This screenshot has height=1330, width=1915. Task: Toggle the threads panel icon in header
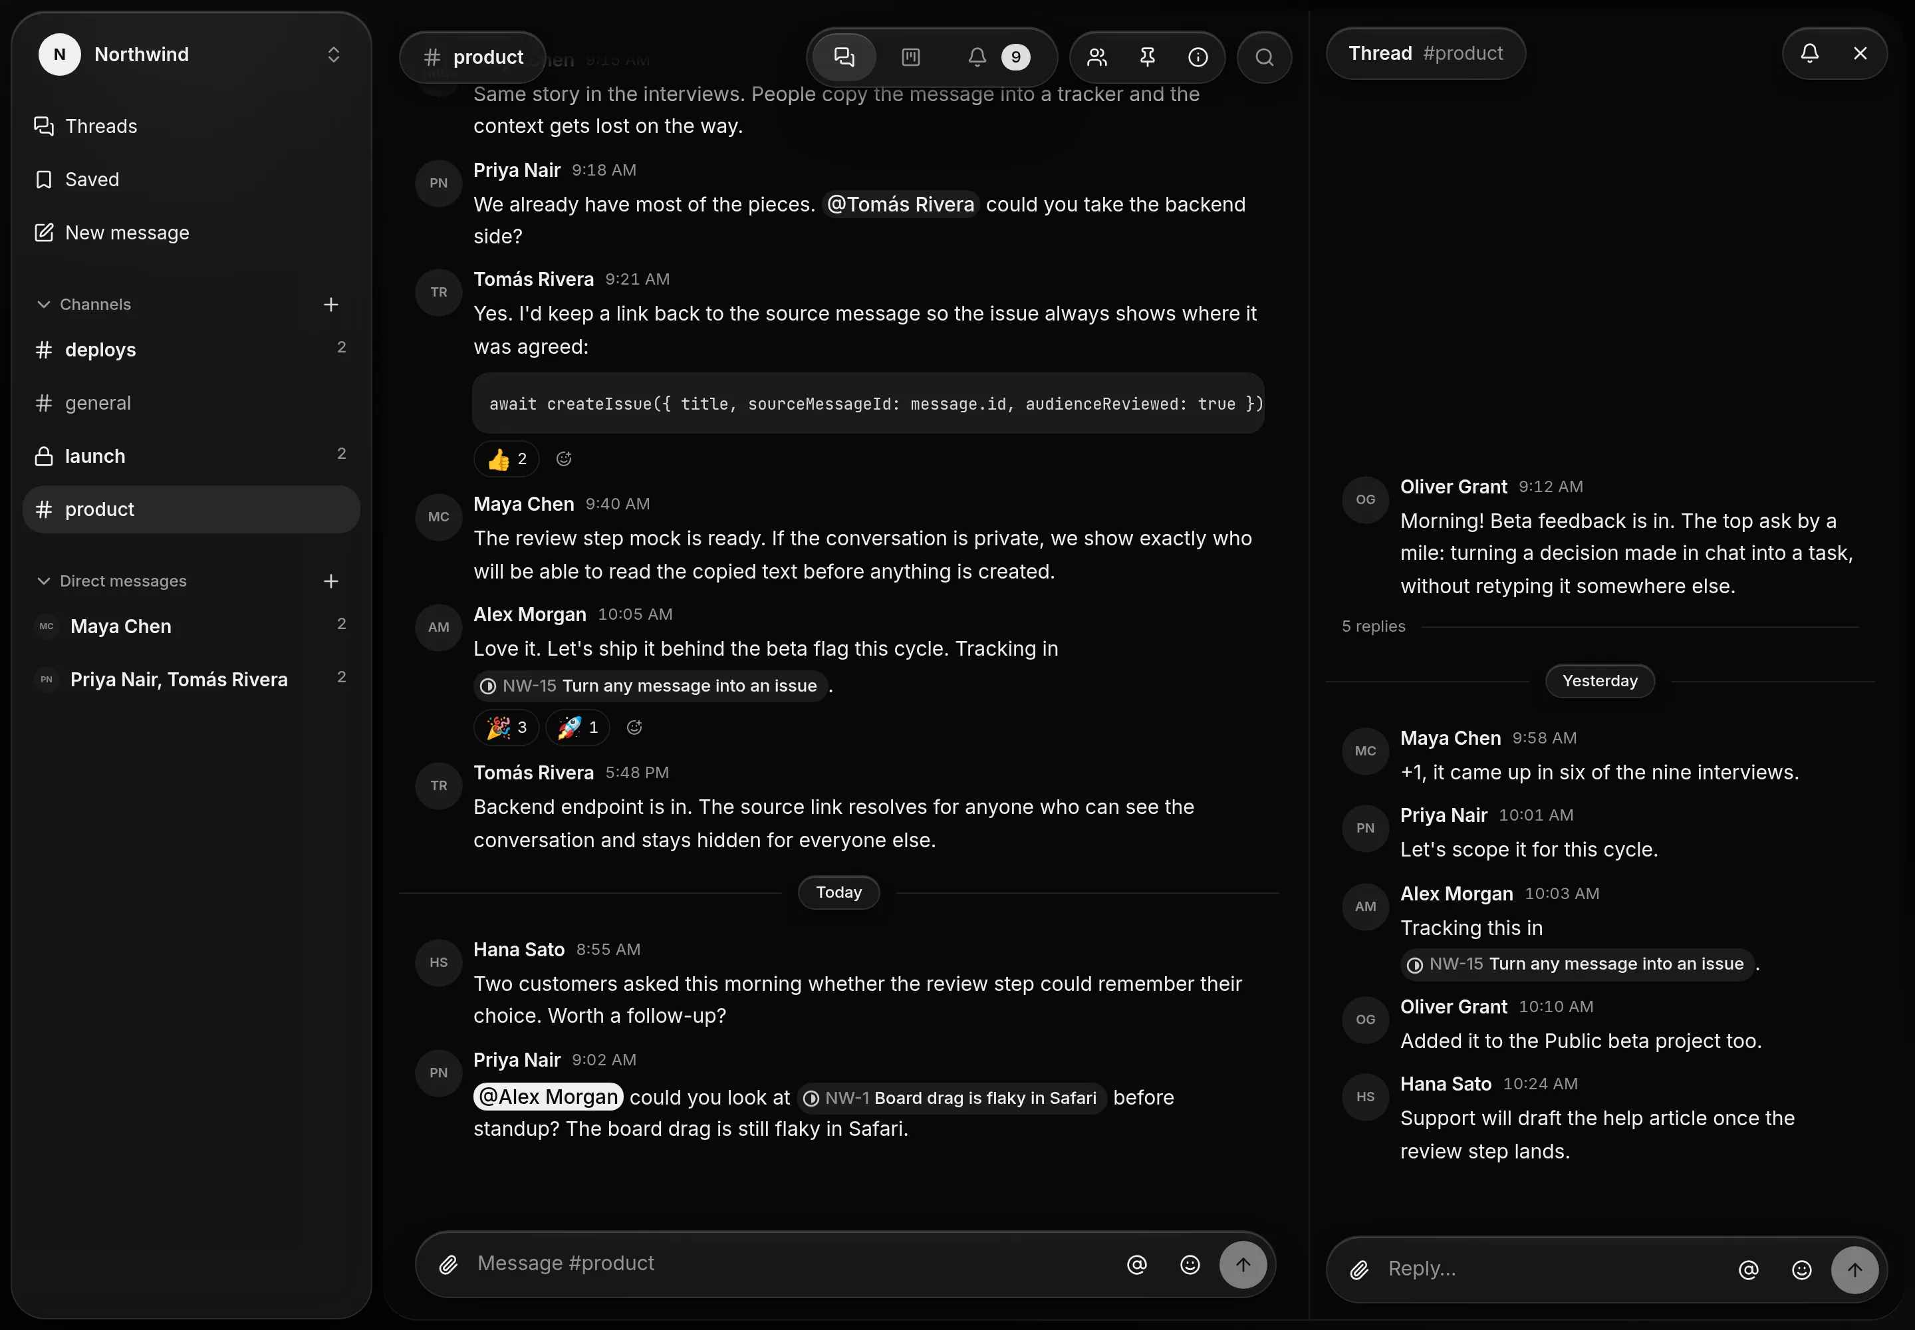(844, 57)
